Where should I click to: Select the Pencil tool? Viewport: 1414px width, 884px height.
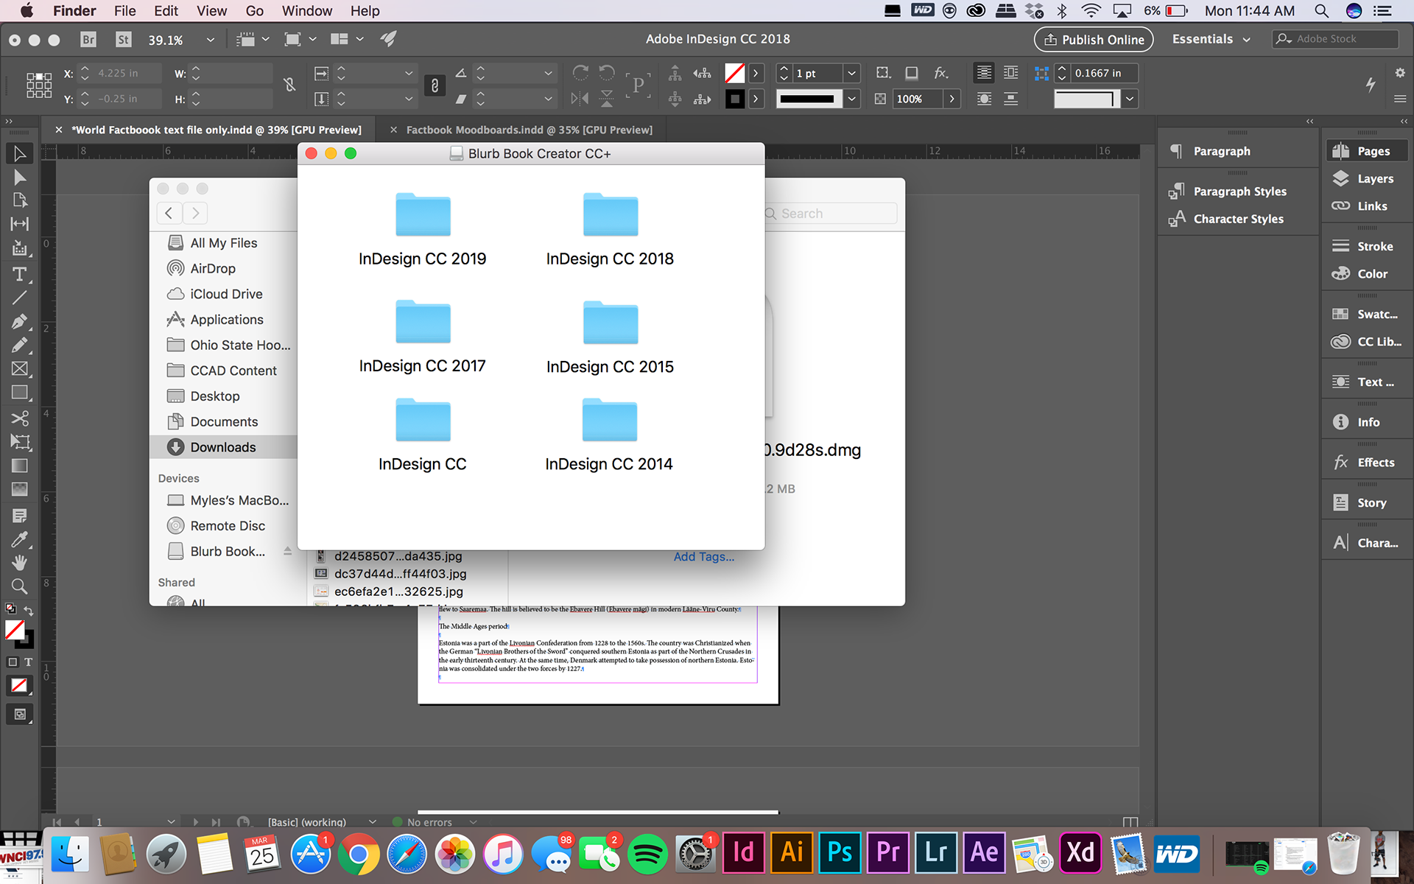point(20,345)
